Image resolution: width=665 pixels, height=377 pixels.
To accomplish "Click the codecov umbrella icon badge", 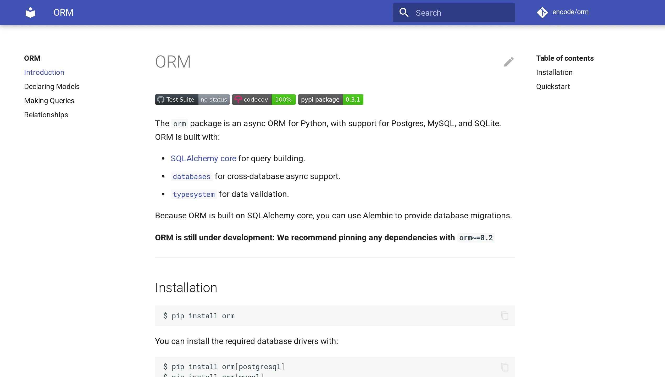I will point(238,99).
